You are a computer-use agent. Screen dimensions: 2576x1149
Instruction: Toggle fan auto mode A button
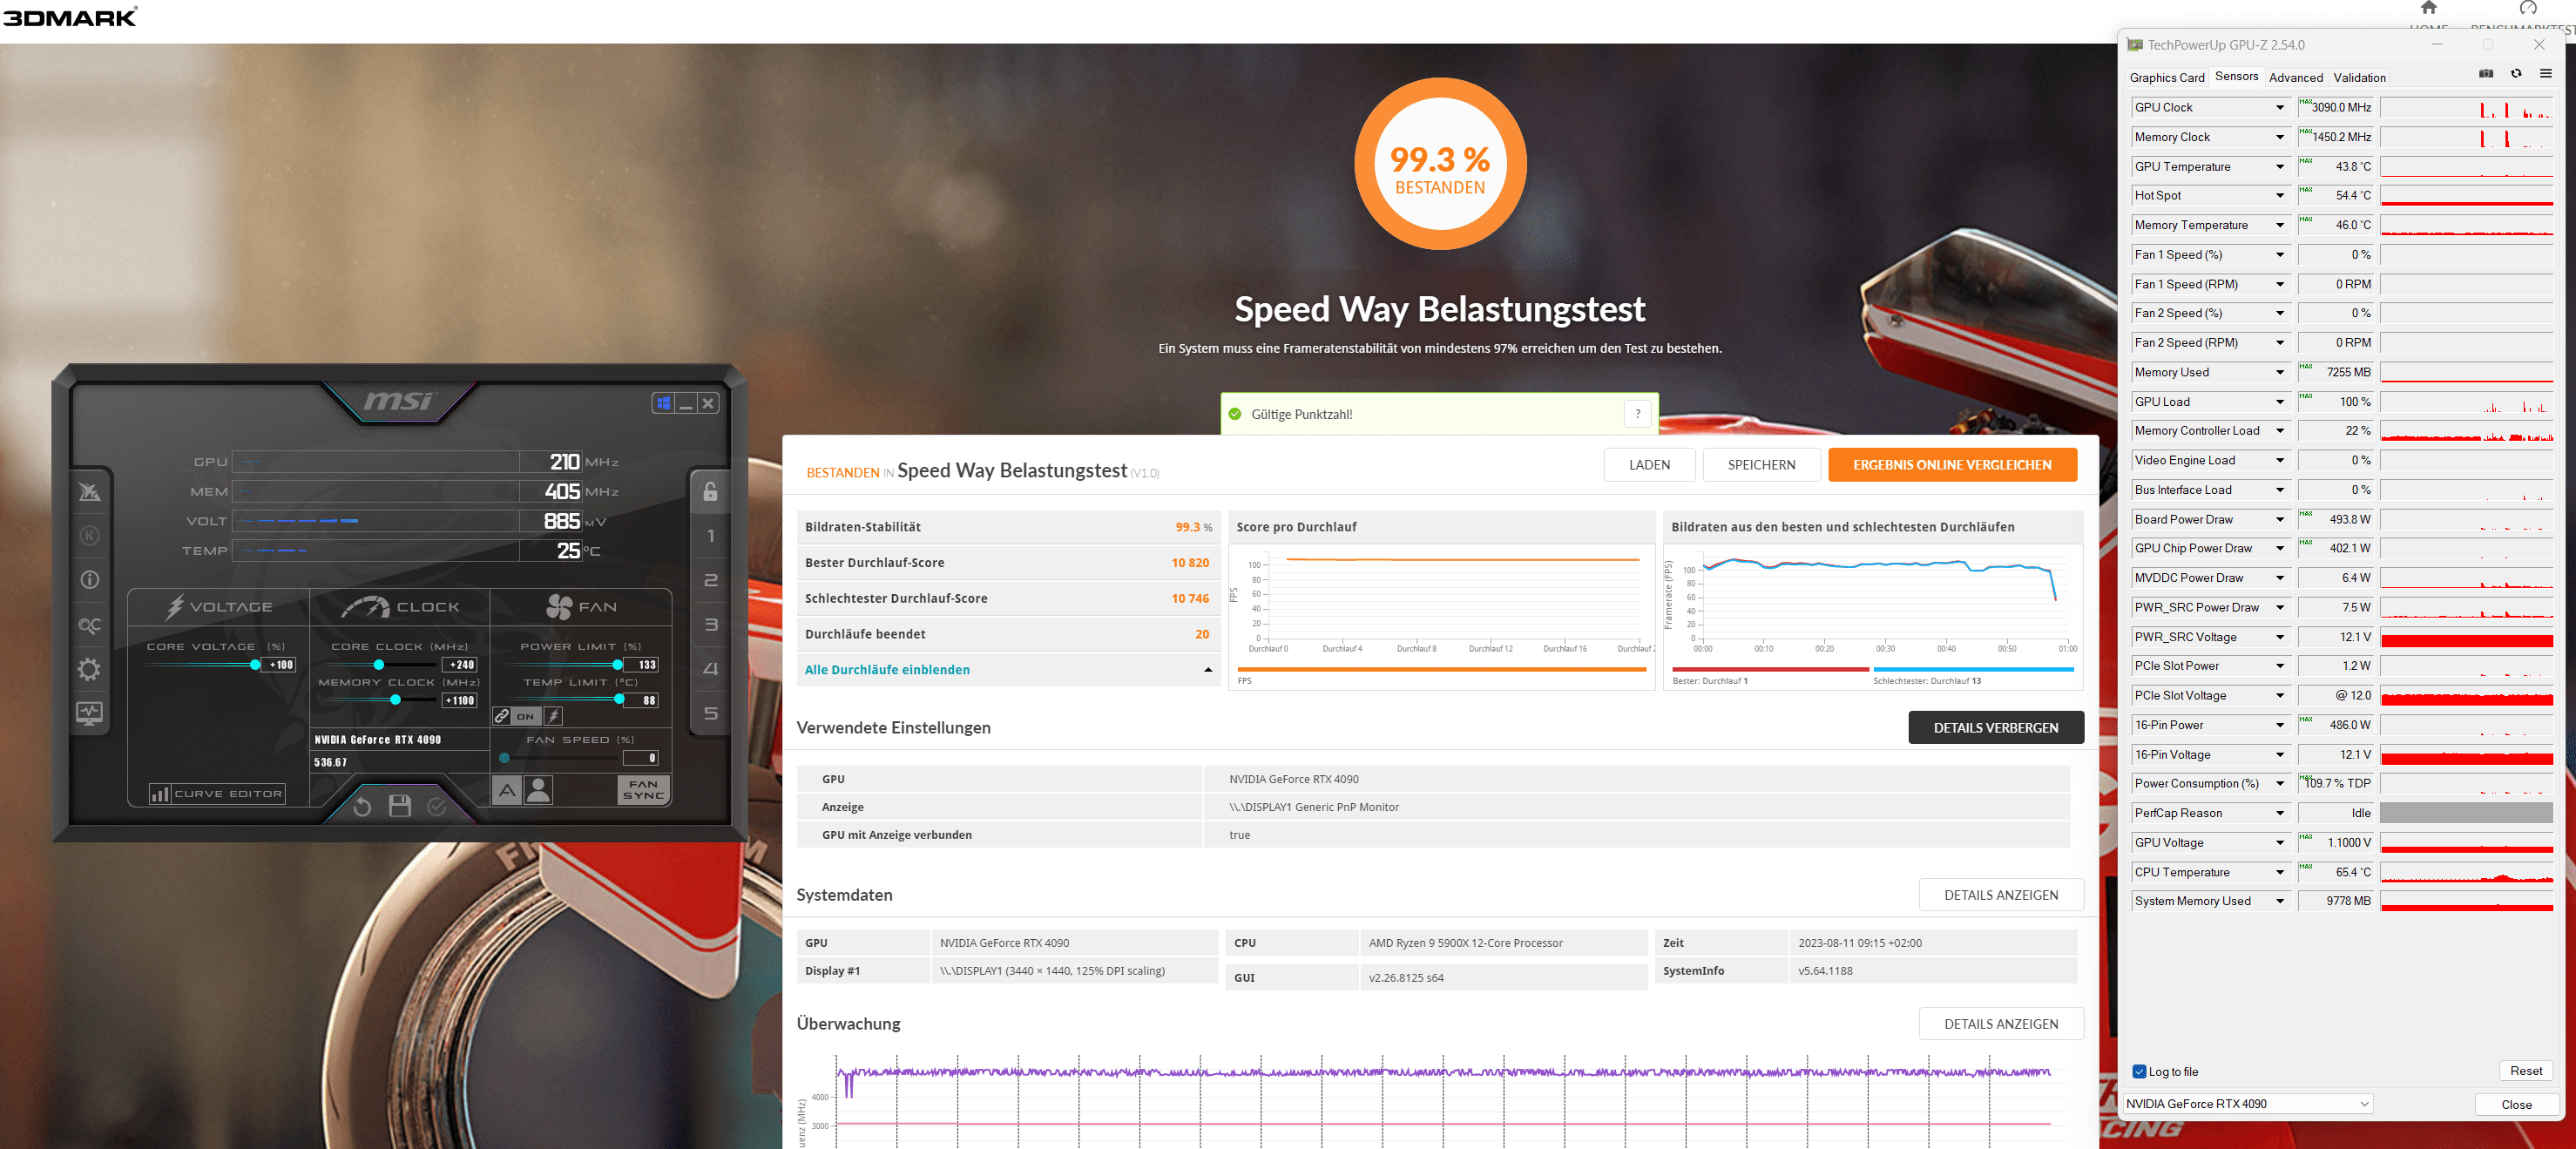pos(507,791)
